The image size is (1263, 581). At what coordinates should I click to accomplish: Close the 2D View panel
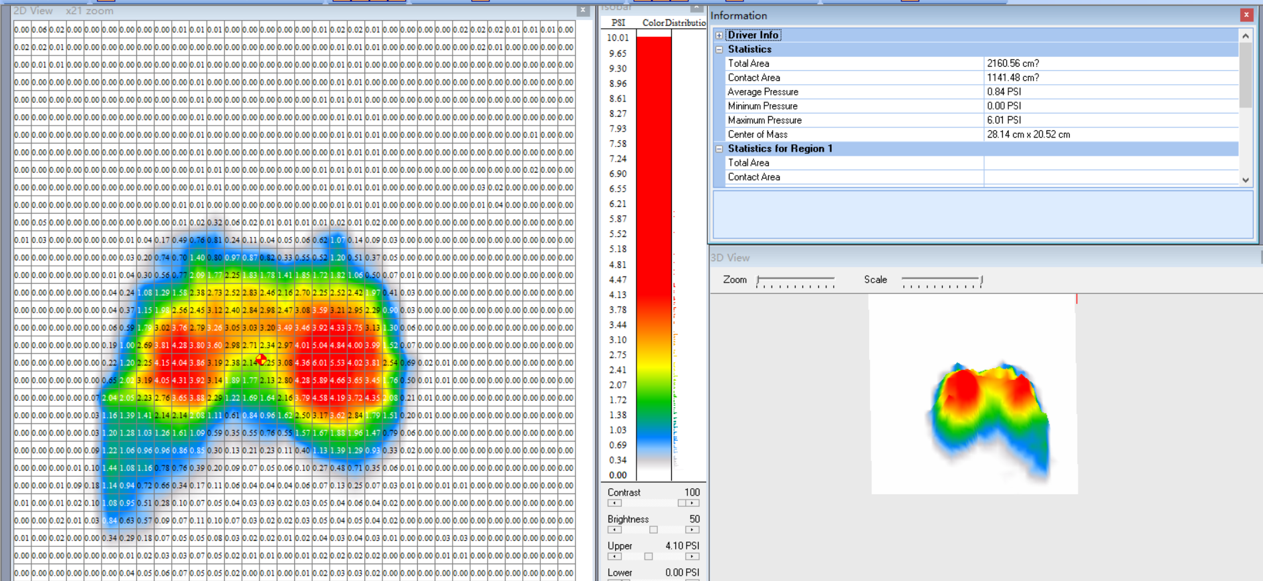coord(583,10)
